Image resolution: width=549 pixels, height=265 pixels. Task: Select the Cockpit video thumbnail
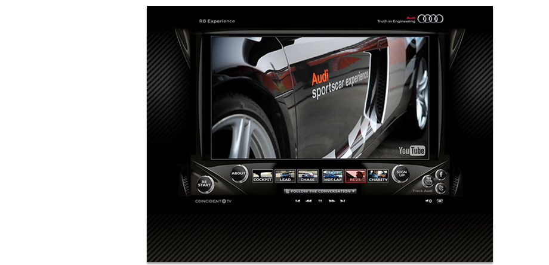263,176
